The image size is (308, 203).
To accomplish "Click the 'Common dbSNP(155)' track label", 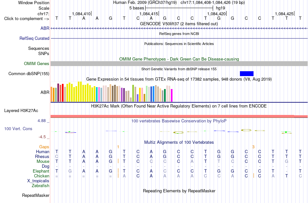I will (x=29, y=73).
